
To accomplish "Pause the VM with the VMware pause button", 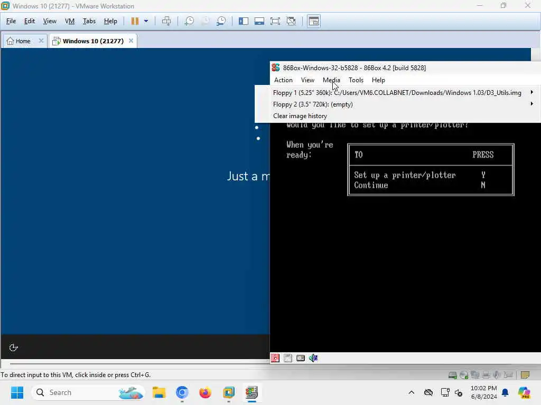I will [135, 21].
